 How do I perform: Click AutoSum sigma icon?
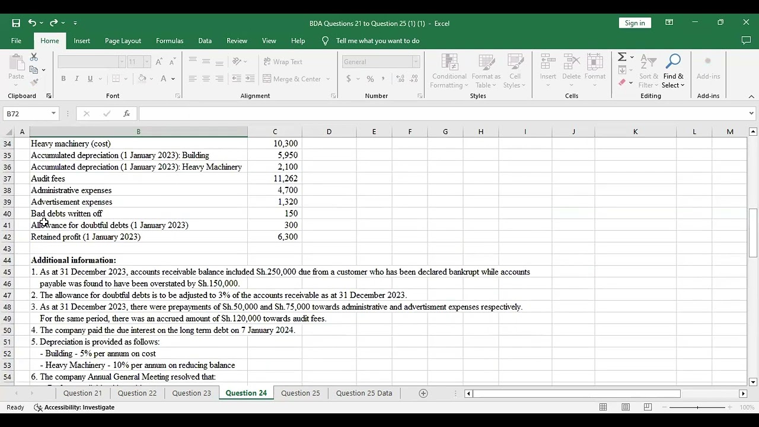[622, 57]
